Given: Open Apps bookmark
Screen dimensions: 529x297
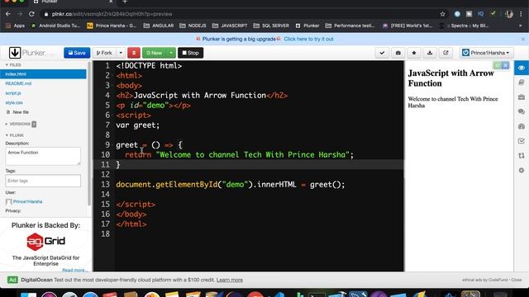Looking at the screenshot, I should point(15,26).
